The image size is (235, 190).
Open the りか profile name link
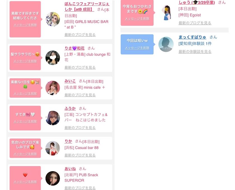[x=68, y=141]
